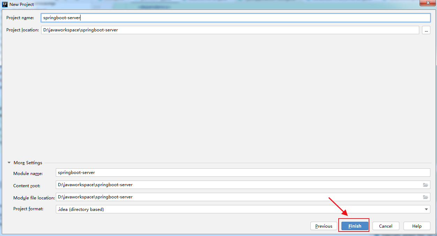Click the 'Module file location:' label
This screenshot has height=236, width=437.
point(34,198)
